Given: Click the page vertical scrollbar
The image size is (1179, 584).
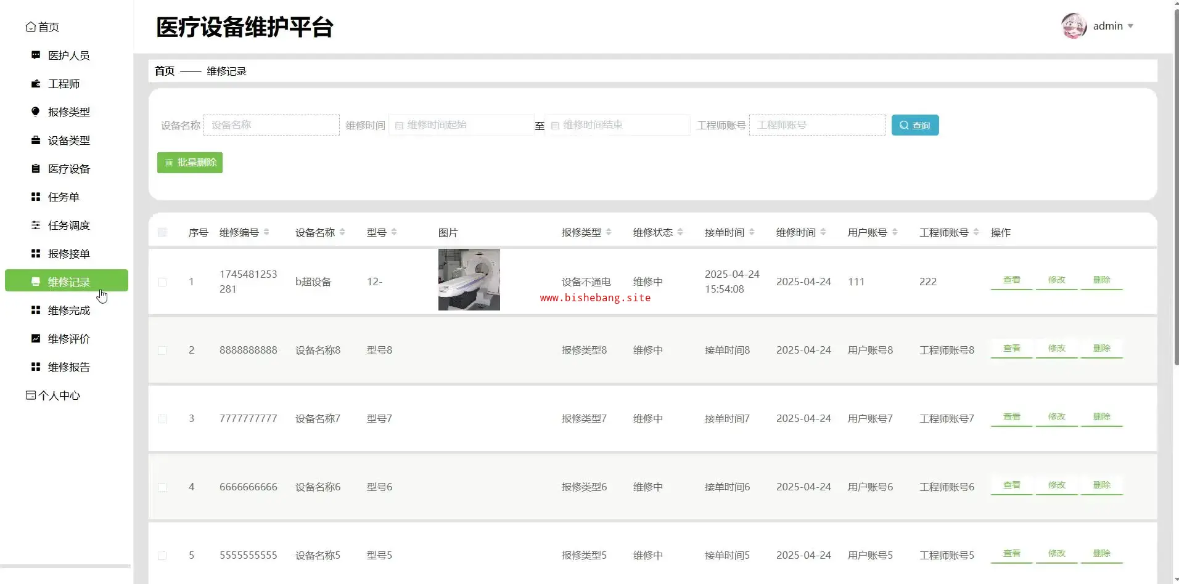Looking at the screenshot, I should (1175, 185).
